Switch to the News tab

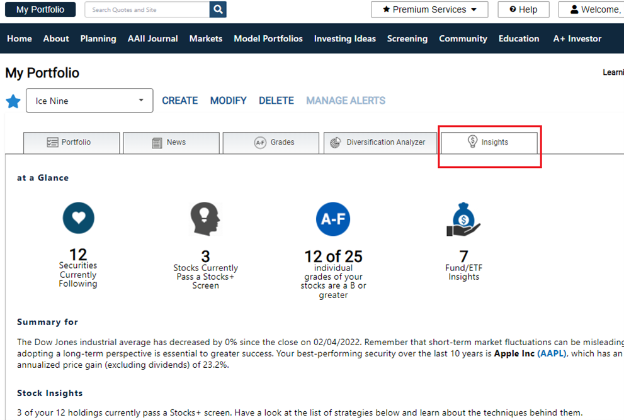click(171, 143)
